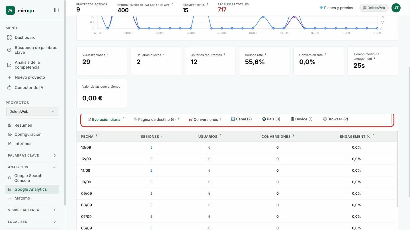This screenshot has height=230, width=410.
Task: Click the sessions value for 10/09
Action: tap(151, 182)
